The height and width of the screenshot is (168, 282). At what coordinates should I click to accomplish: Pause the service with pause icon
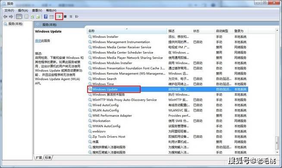click(x=71, y=17)
